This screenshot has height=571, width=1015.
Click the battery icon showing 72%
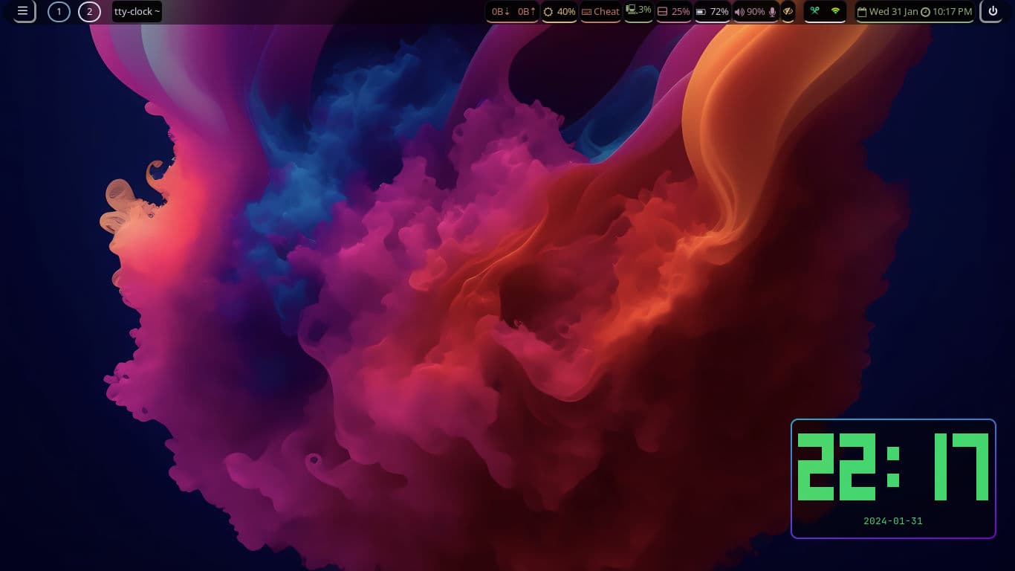(701, 12)
